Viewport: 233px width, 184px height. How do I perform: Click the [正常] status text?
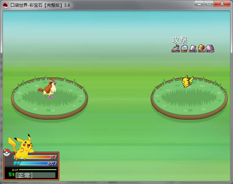24,175
